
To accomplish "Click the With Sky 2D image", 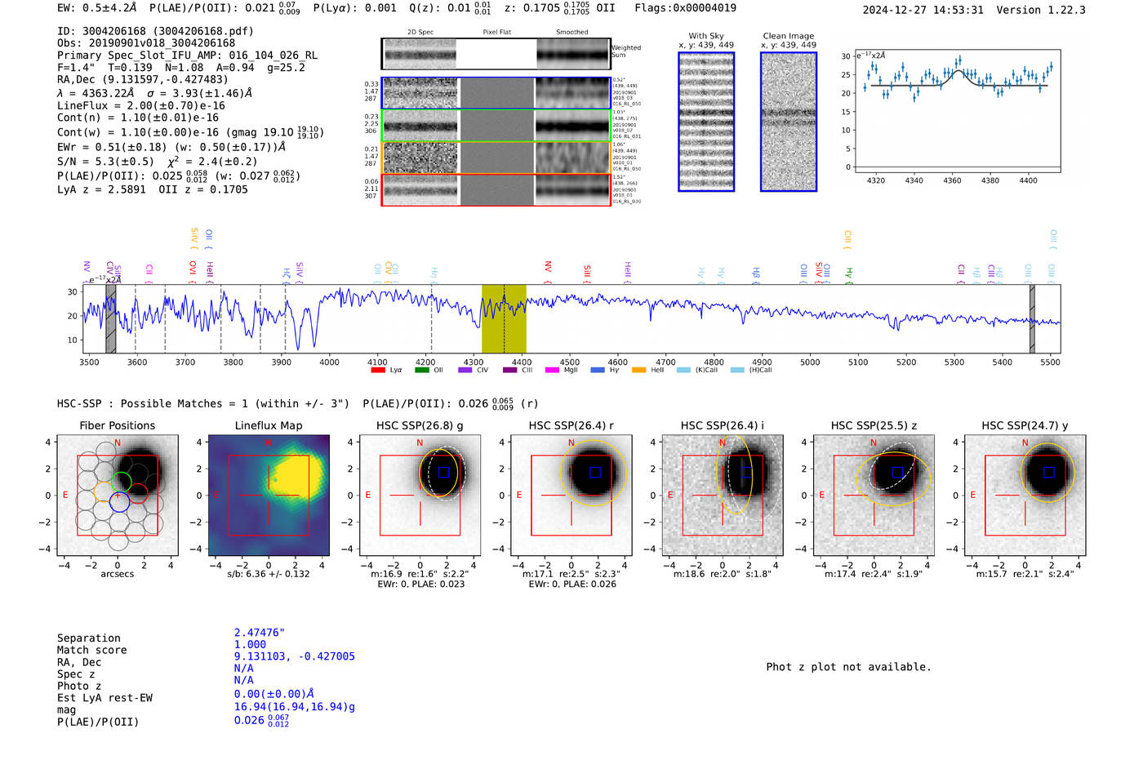I will (x=706, y=122).
